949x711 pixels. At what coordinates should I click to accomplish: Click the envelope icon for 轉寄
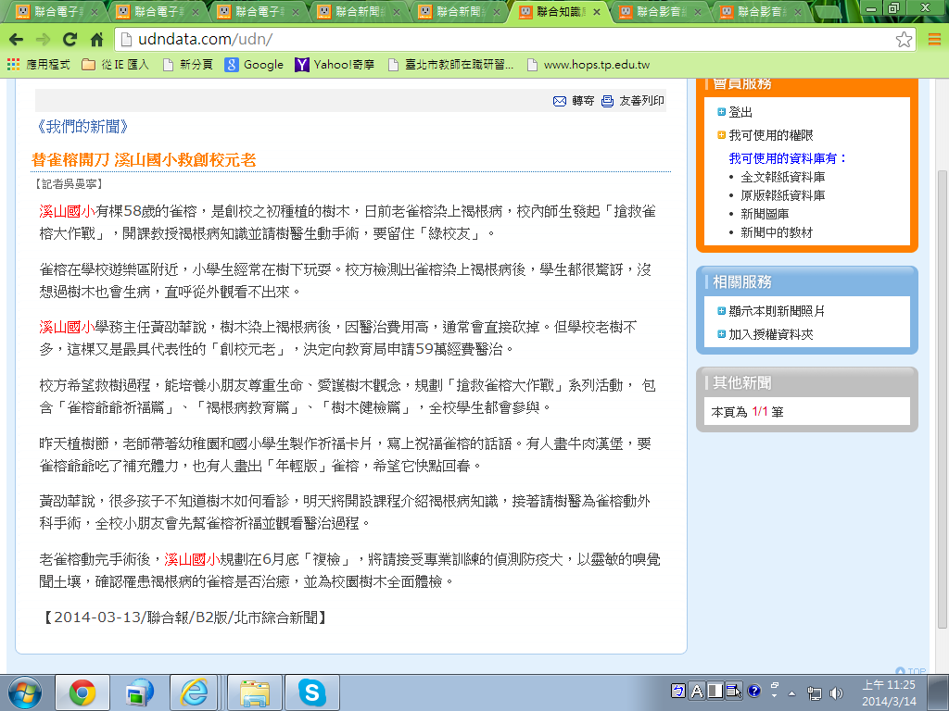click(560, 101)
